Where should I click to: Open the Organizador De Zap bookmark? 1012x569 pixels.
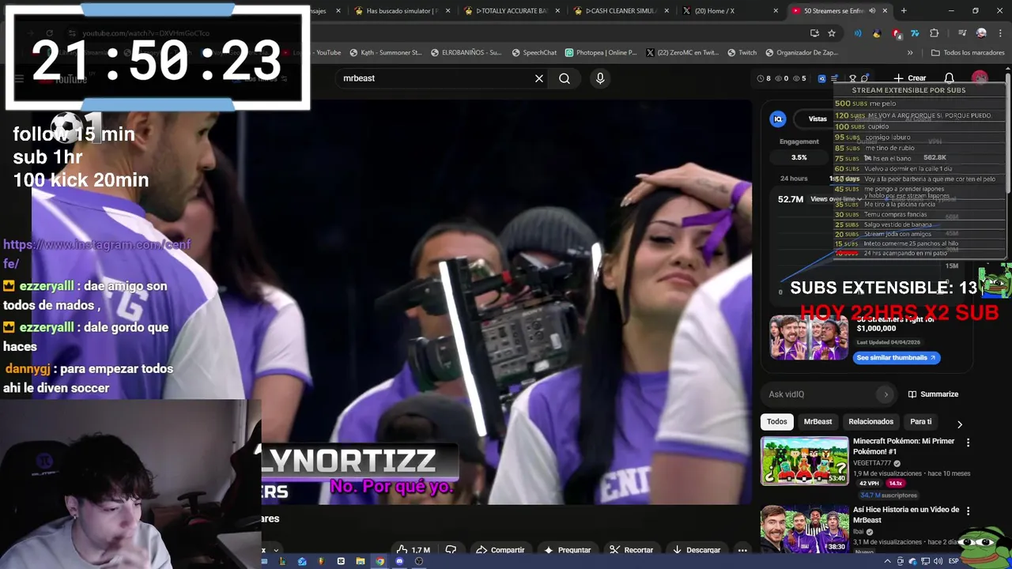pyautogui.click(x=802, y=53)
